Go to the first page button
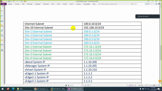The width and height of the screenshot is (162, 91). click(66, 85)
